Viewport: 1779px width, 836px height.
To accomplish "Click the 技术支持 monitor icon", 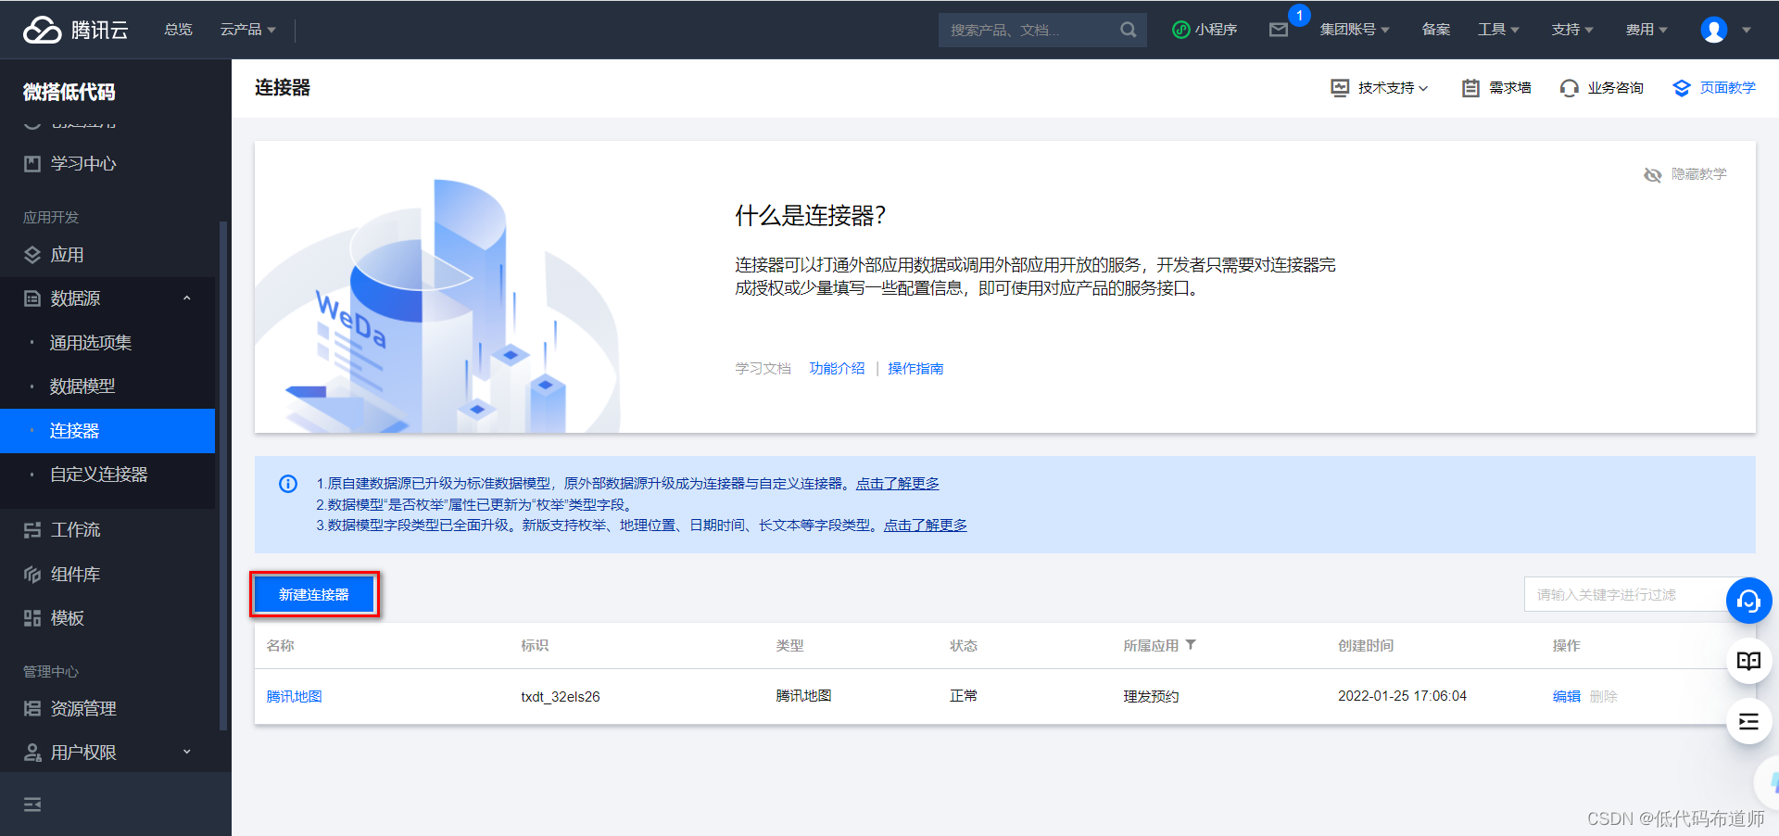I will click(1340, 88).
